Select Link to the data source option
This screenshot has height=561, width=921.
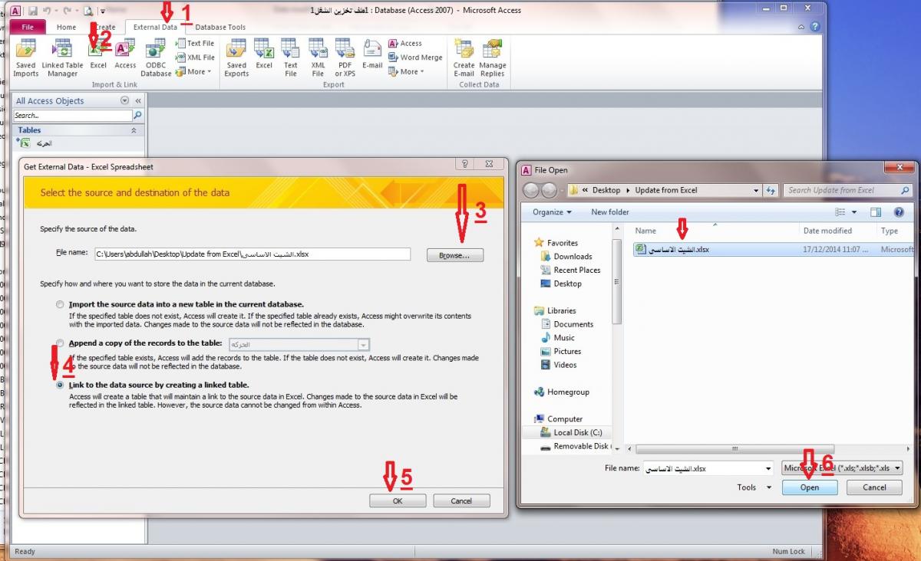[60, 385]
